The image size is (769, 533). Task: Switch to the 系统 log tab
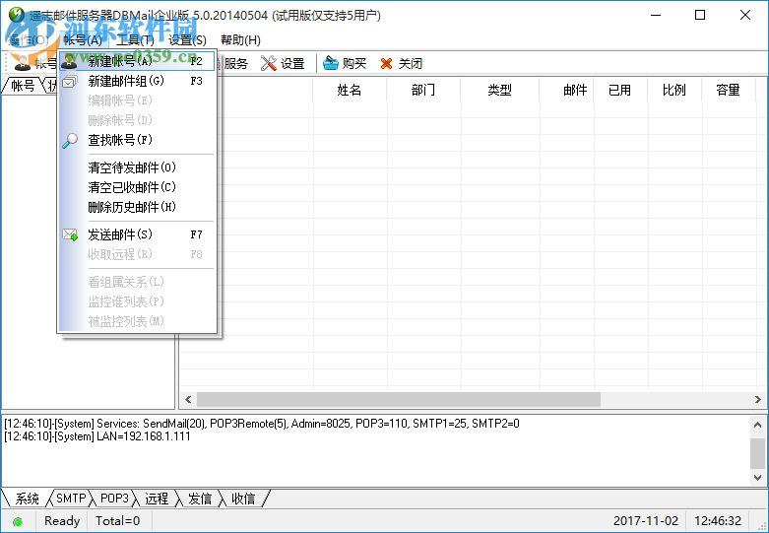(x=27, y=499)
